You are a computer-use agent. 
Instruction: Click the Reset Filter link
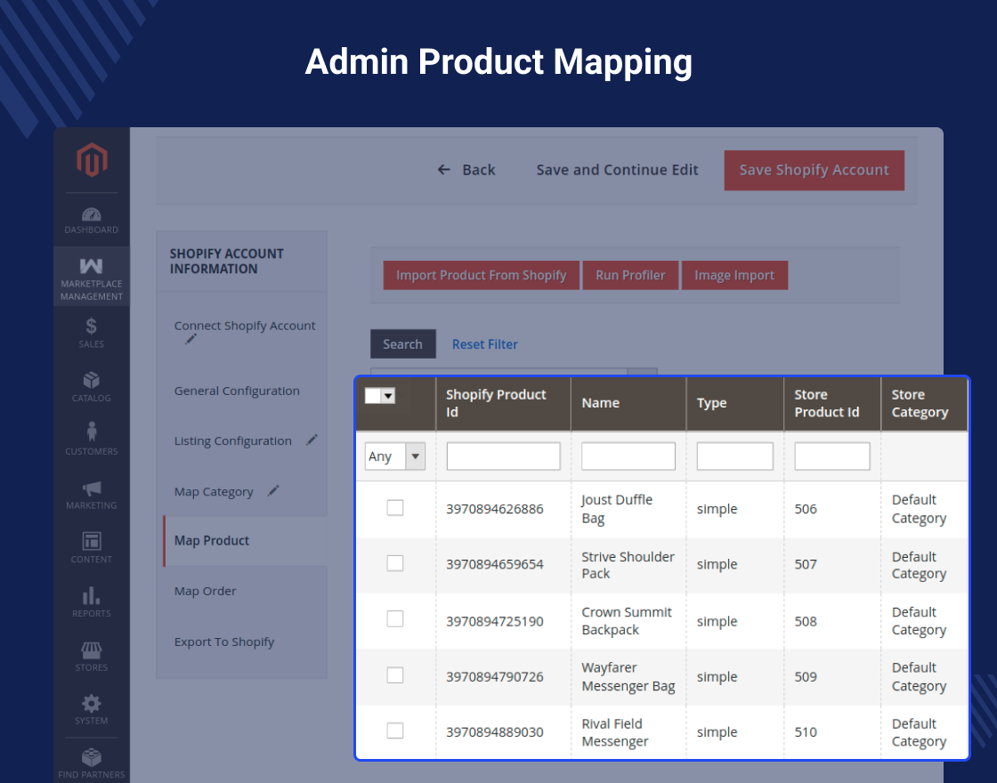[484, 344]
